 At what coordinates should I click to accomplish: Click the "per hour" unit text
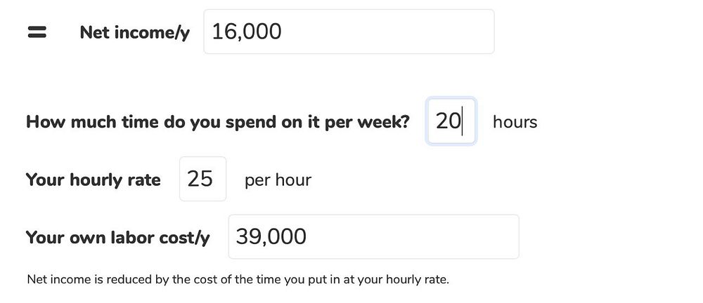pos(278,180)
